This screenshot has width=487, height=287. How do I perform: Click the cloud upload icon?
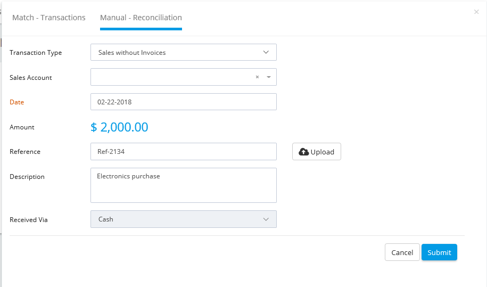tap(303, 152)
